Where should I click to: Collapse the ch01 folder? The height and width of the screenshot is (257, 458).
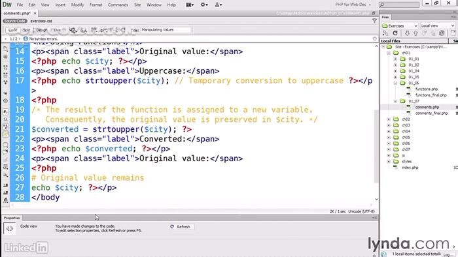(389, 53)
